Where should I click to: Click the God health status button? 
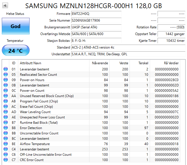point(15,26)
